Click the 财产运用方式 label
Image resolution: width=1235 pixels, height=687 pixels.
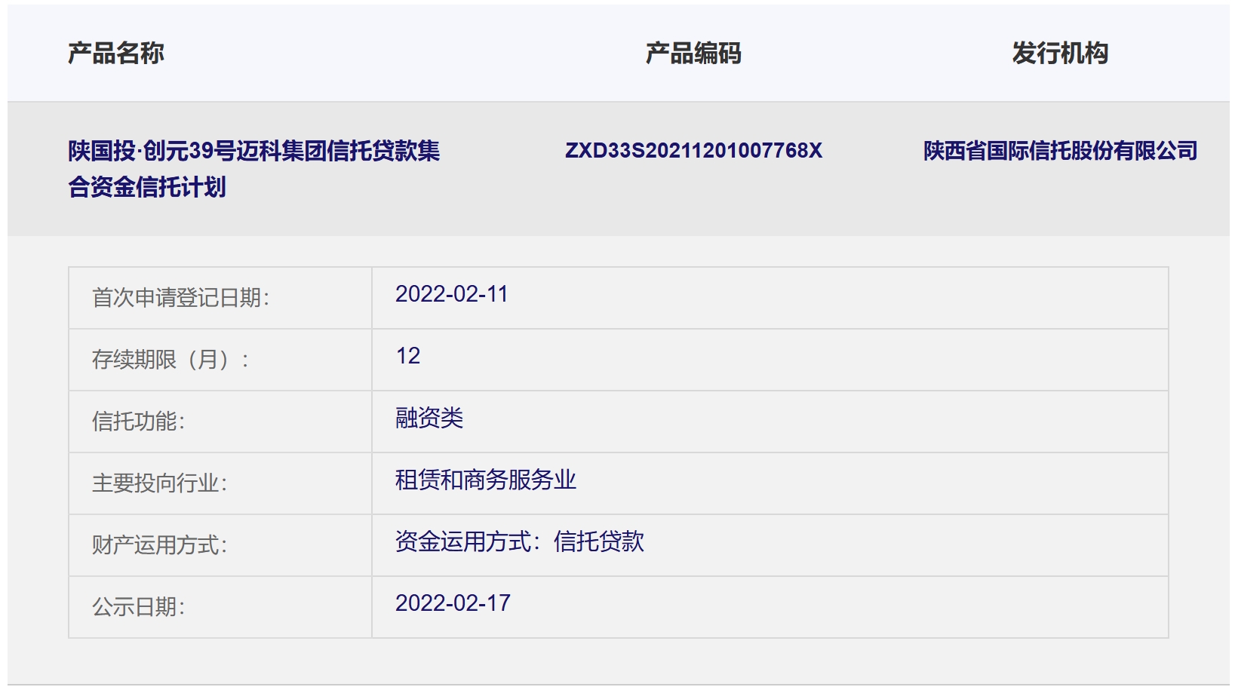[x=160, y=545]
